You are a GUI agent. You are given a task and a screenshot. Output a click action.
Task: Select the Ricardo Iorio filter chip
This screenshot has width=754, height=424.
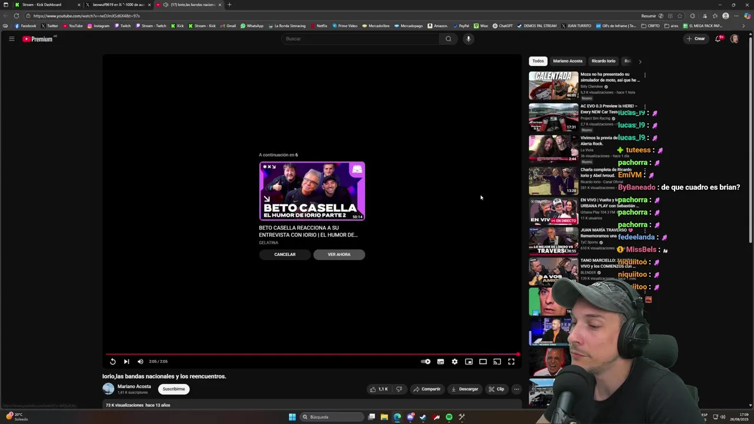[x=603, y=61]
